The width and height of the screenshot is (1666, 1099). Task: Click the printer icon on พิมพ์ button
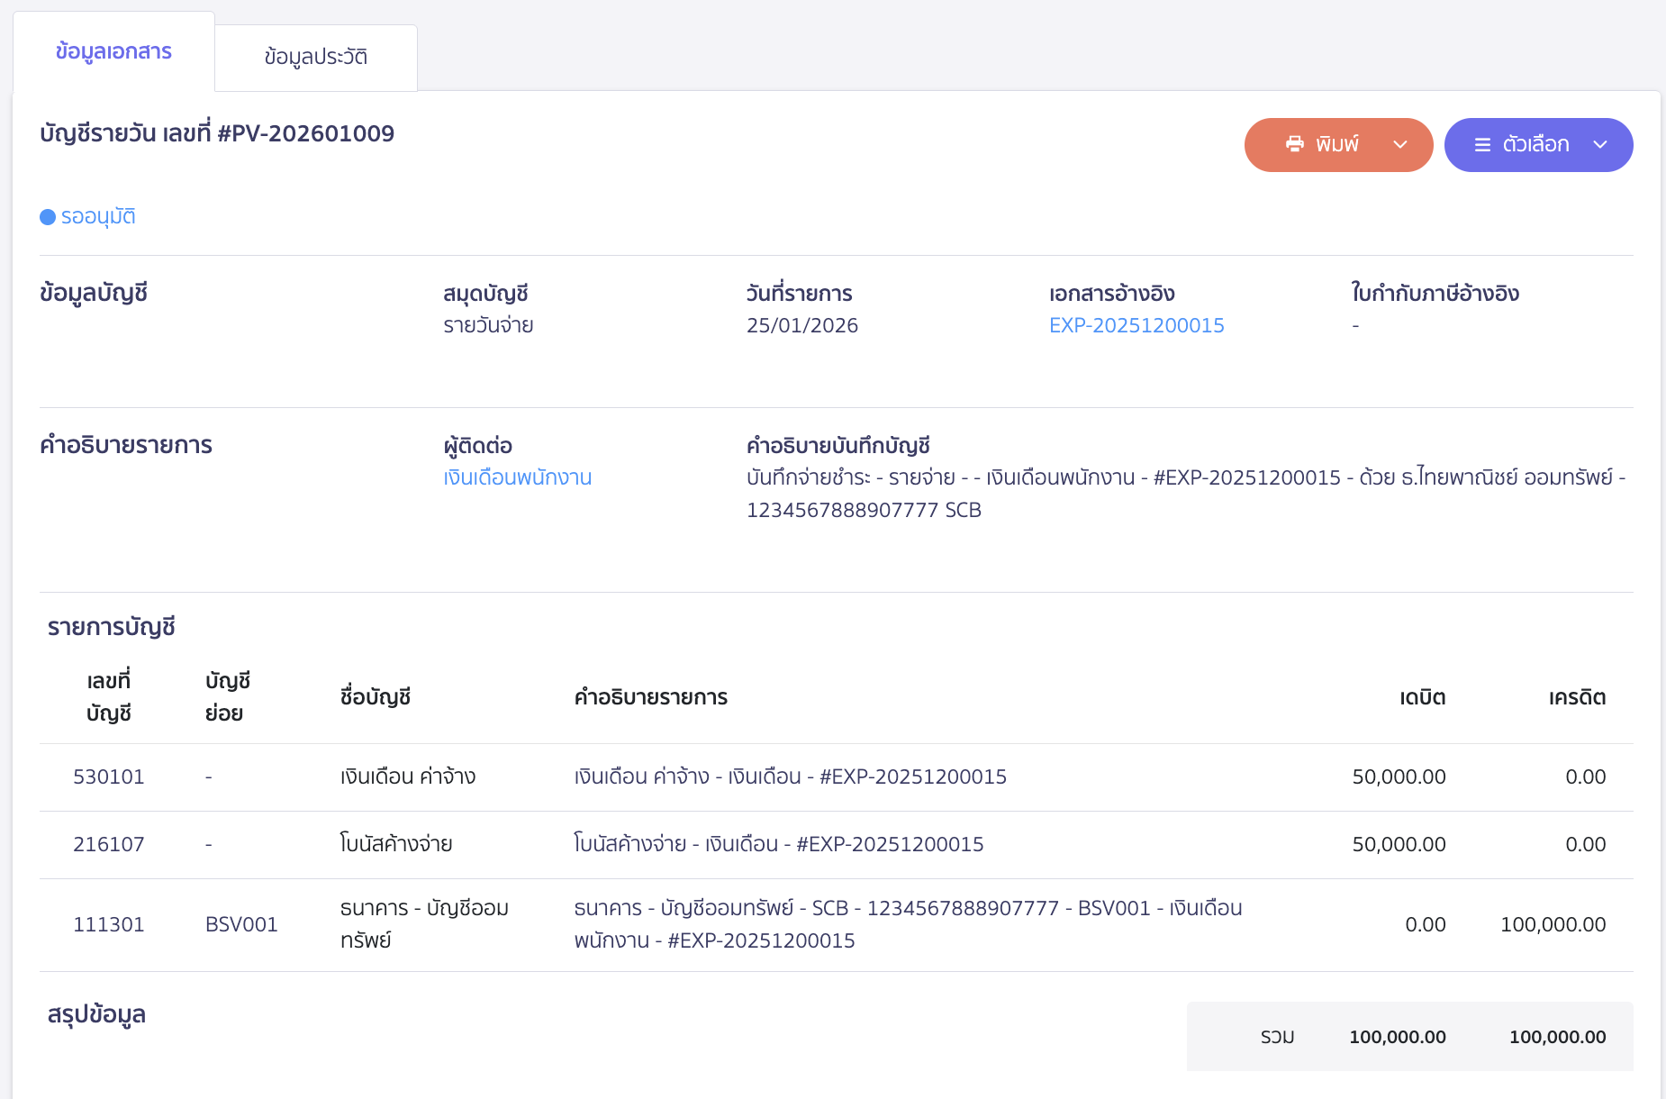coord(1294,144)
